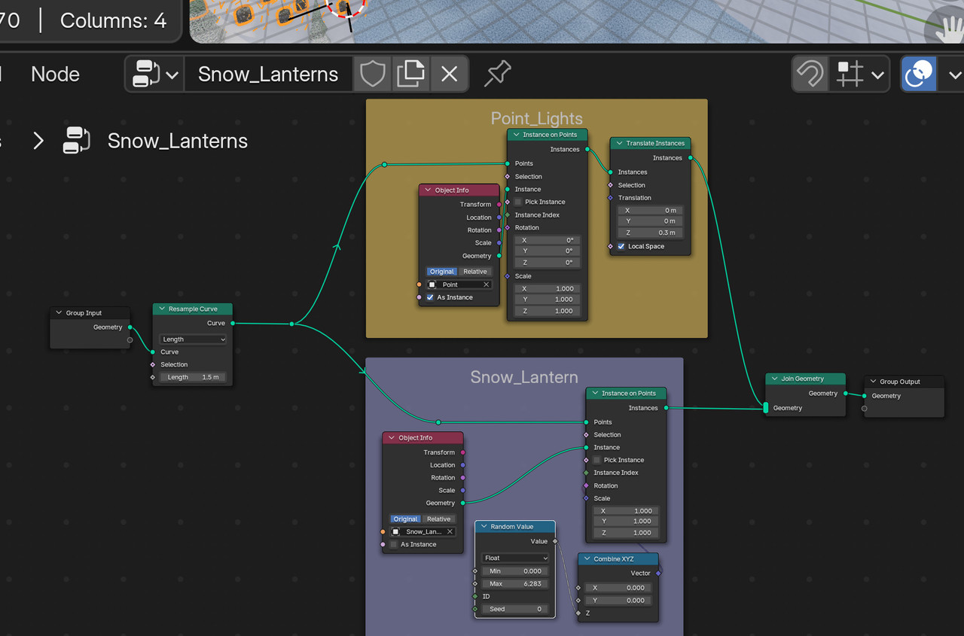Select Relative on the Point Object Info
The width and height of the screenshot is (964, 636).
point(475,272)
